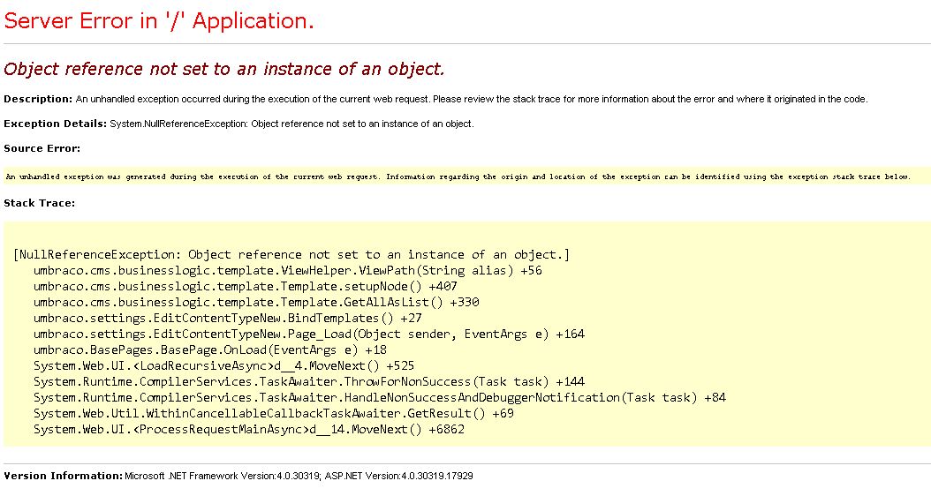931x496 pixels.
Task: Click the HandleNonSuccessAndDebuggerNotification line
Action: (380, 397)
